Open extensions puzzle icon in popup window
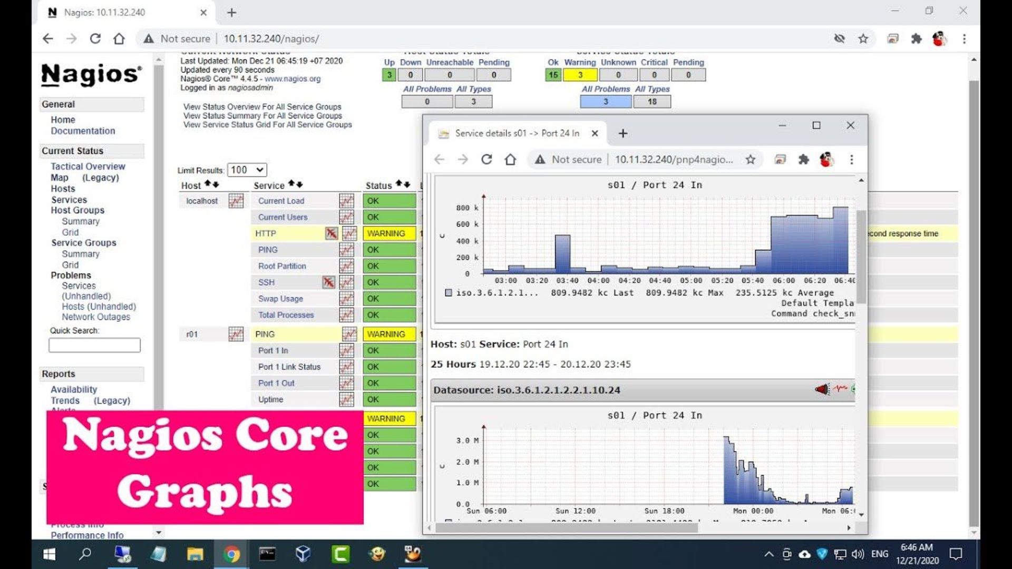The image size is (1012, 569). 803,160
